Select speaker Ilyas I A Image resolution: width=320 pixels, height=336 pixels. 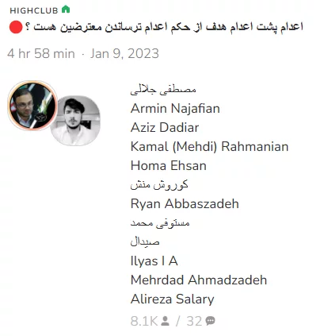tap(154, 261)
